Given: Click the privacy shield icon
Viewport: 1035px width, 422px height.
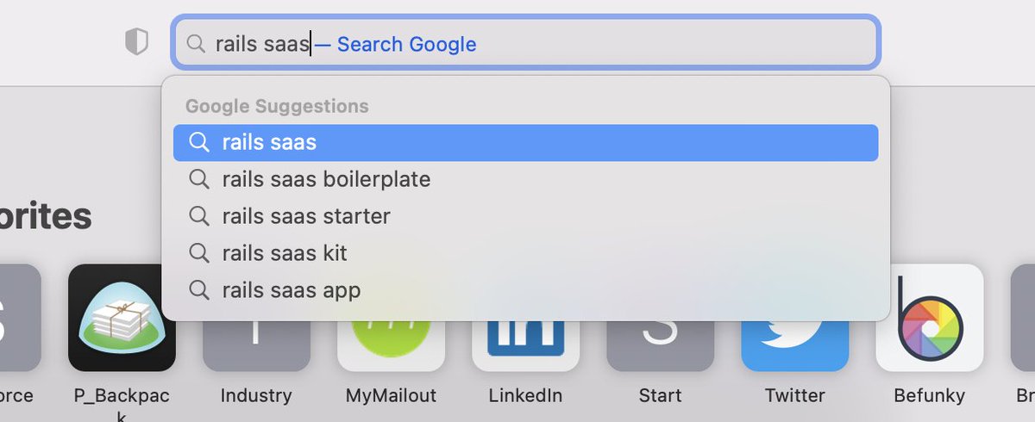Looking at the screenshot, I should (x=136, y=41).
